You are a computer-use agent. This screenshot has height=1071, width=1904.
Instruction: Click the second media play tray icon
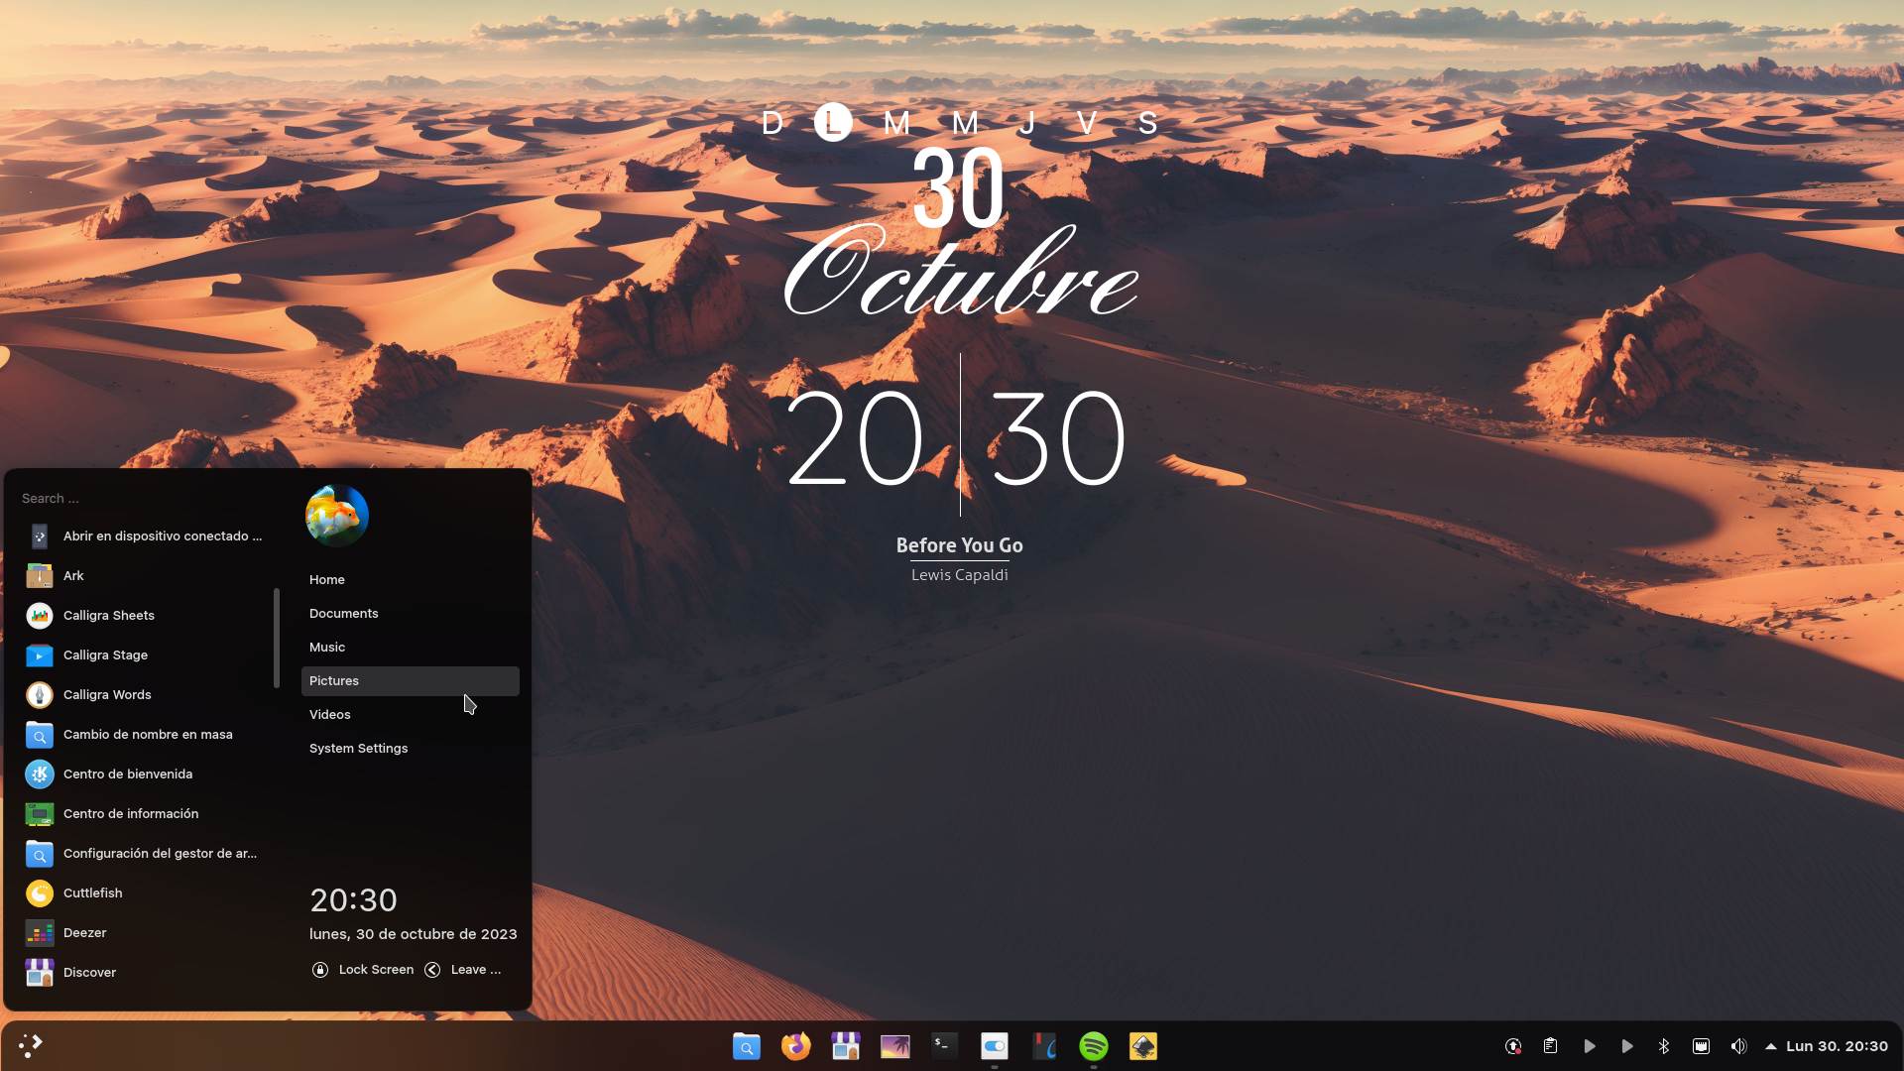pyautogui.click(x=1627, y=1046)
